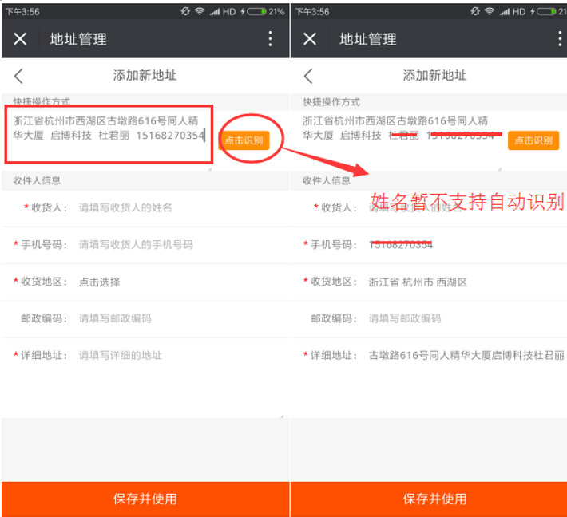
Task: Tap back arrow beside 添加新地址 on right screen
Action: tap(309, 76)
